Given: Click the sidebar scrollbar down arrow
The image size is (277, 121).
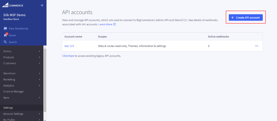Looking at the screenshot, I should [45, 120].
